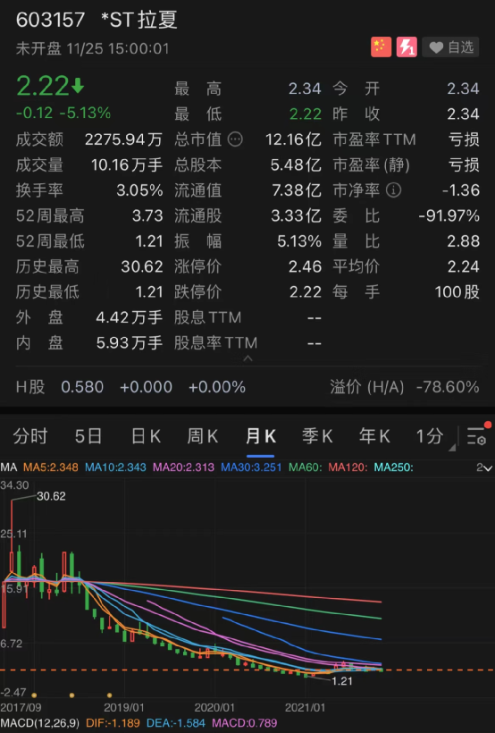Switch to 季K chart tab
Viewport: 495px width, 733px height.
[317, 436]
